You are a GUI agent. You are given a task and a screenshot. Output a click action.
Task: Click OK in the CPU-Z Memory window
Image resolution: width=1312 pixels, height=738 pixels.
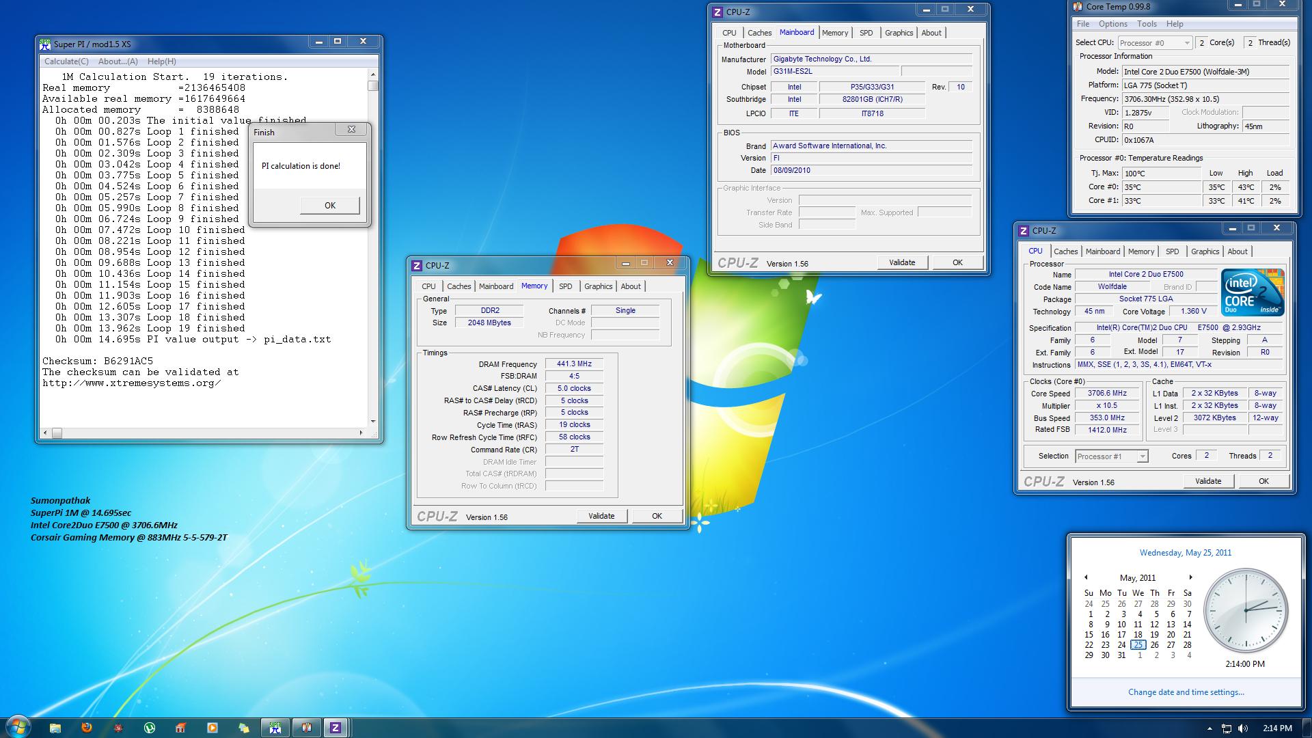(657, 516)
